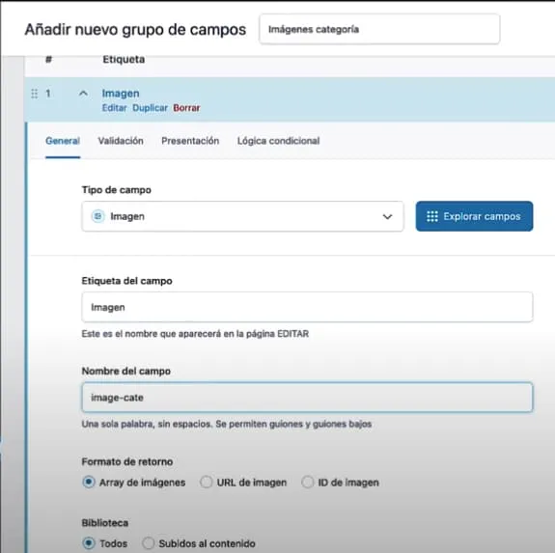The height and width of the screenshot is (553, 555).
Task: Select the ID de imagen radio option
Action: coord(308,482)
